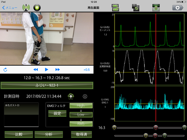Screen dimensions: 187x140
Task: Tap the green status indicator light
Action: (x=37, y=8)
